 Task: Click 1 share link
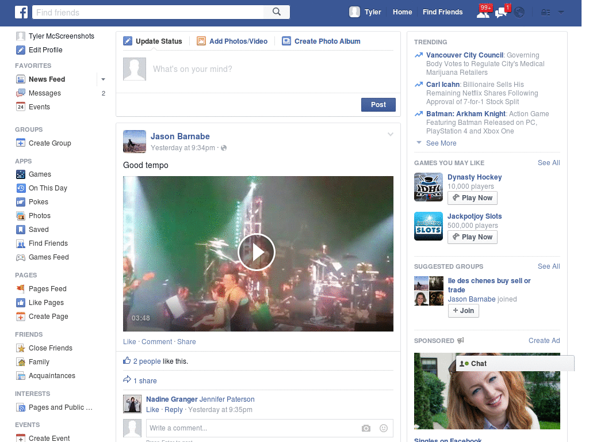pyautogui.click(x=145, y=381)
